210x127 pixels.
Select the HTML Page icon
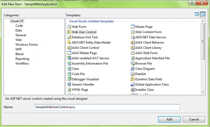(x=69, y=90)
